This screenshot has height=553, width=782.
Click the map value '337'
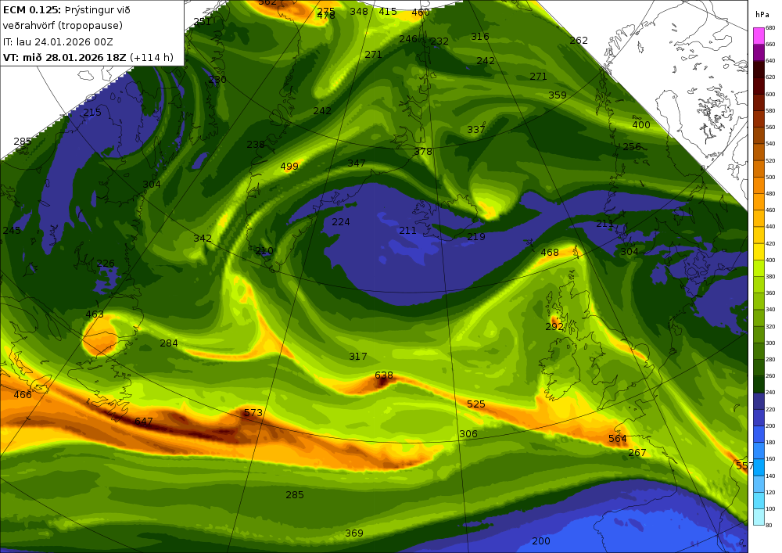[x=475, y=130]
